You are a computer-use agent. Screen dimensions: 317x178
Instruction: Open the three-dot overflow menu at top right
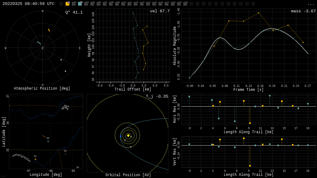point(310,4)
